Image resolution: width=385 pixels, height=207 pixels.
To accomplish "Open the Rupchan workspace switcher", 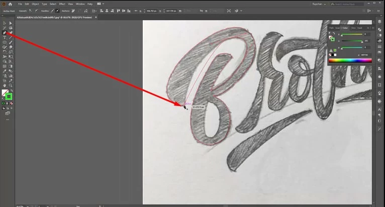I will (x=319, y=4).
